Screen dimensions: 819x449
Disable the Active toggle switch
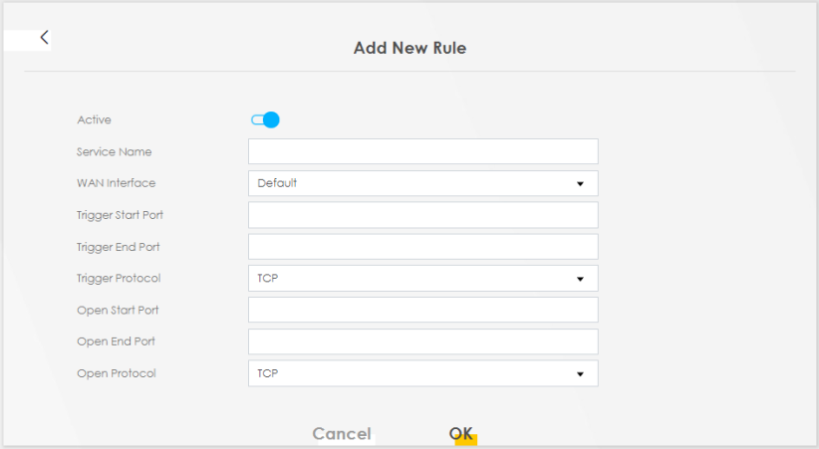pyautogui.click(x=265, y=119)
